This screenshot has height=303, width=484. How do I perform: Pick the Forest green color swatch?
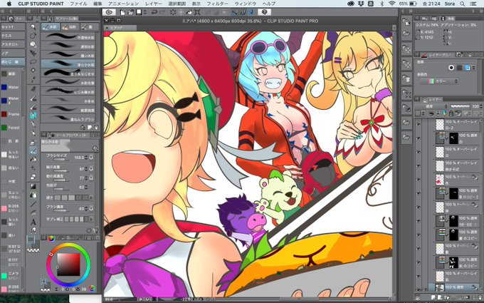tap(4, 128)
